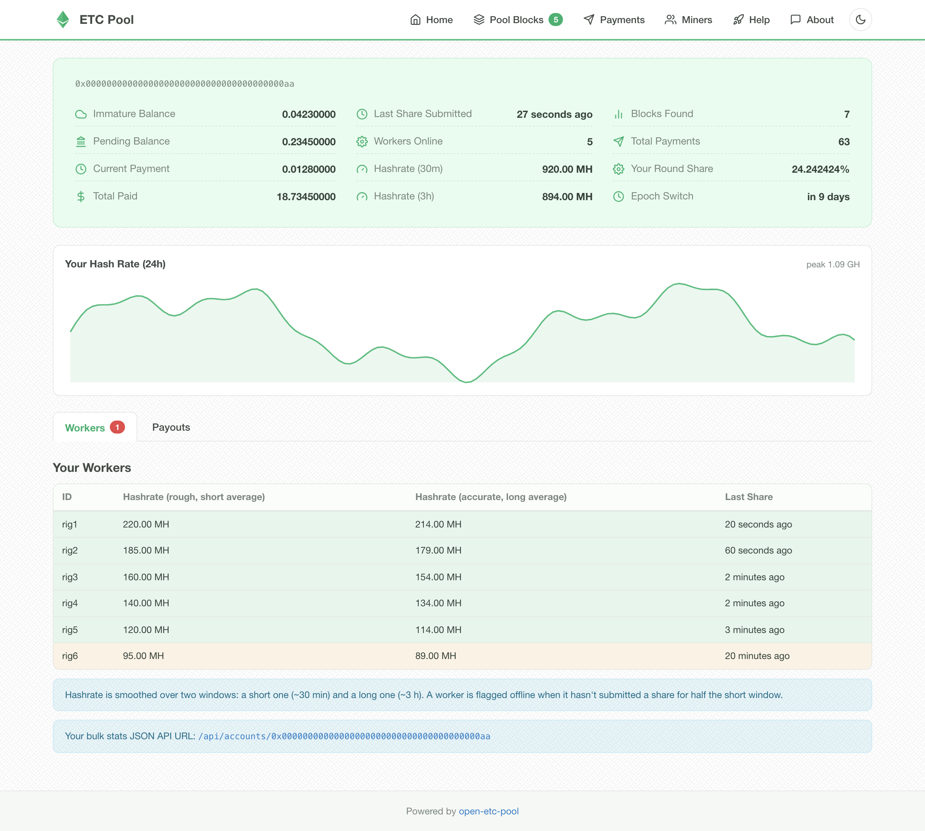Click the Home house icon
The width and height of the screenshot is (925, 831).
(x=415, y=20)
